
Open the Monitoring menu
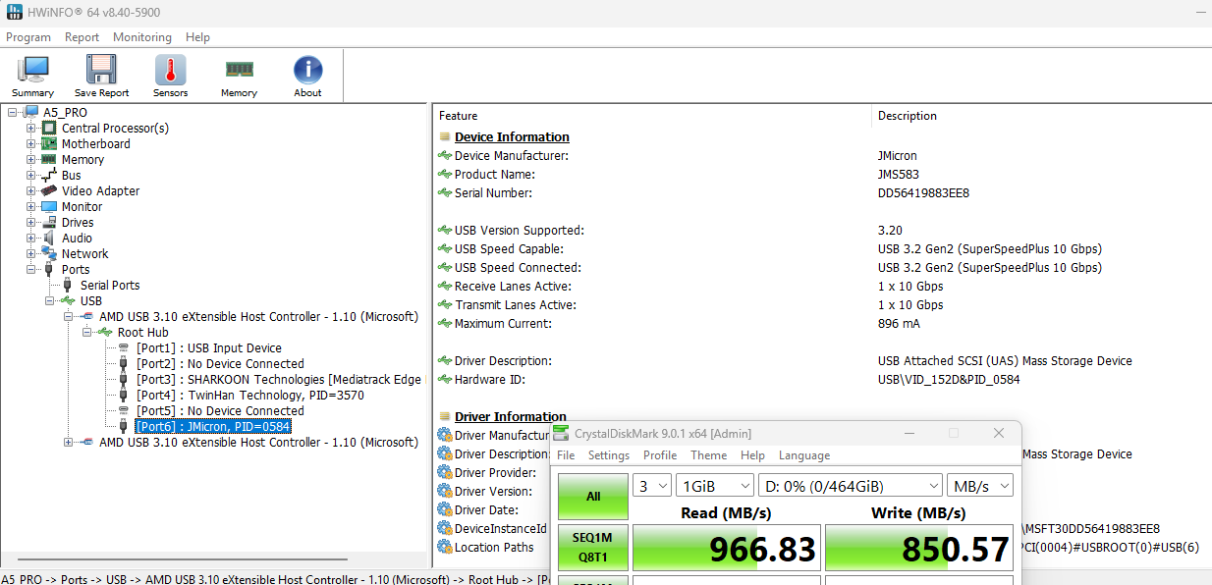point(141,37)
